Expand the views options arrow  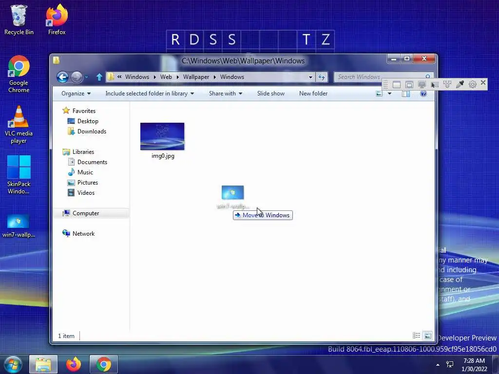click(x=389, y=93)
